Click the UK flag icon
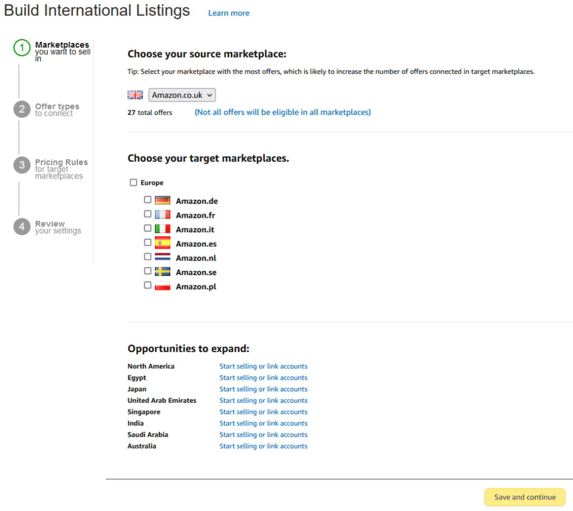This screenshot has height=511, width=573. coord(135,95)
